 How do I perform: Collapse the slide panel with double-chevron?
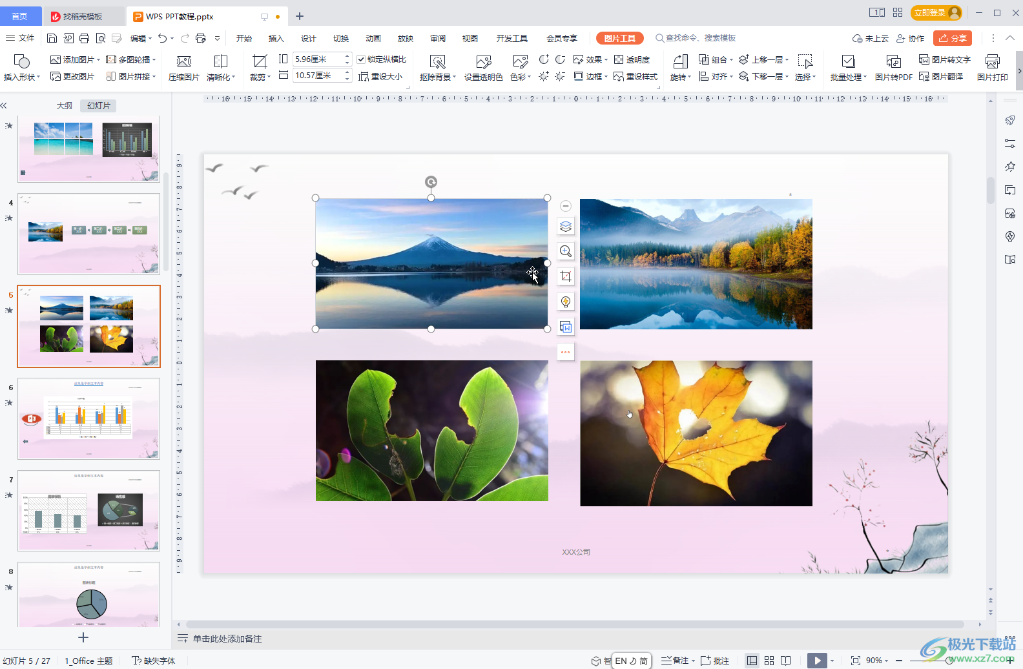coord(4,105)
